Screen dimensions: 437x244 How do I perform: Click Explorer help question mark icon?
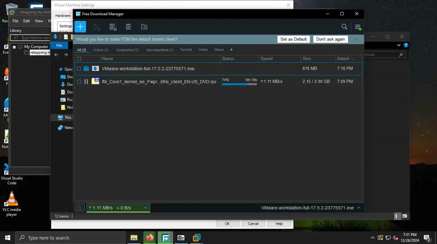(406, 45)
